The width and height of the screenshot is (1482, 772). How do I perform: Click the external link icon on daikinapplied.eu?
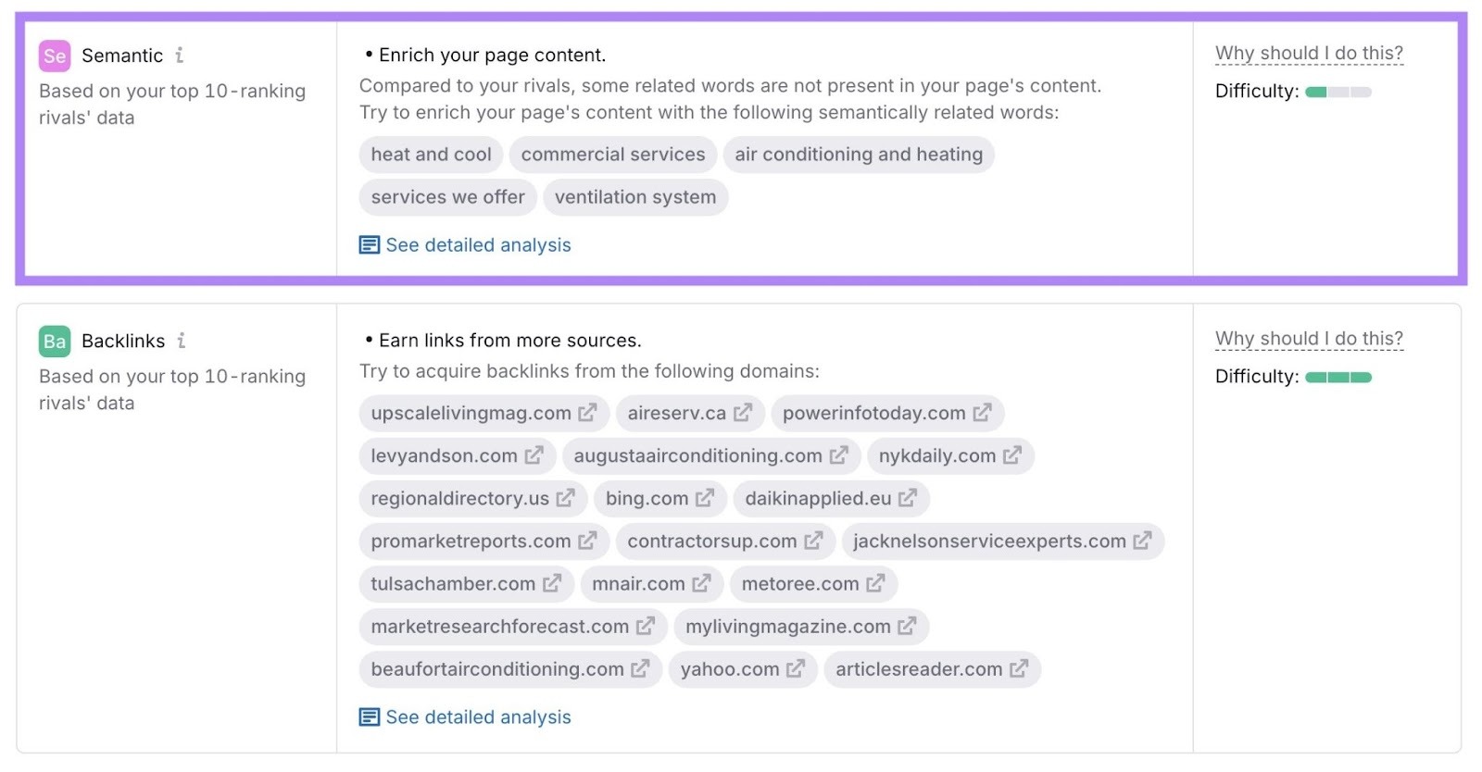pos(907,498)
